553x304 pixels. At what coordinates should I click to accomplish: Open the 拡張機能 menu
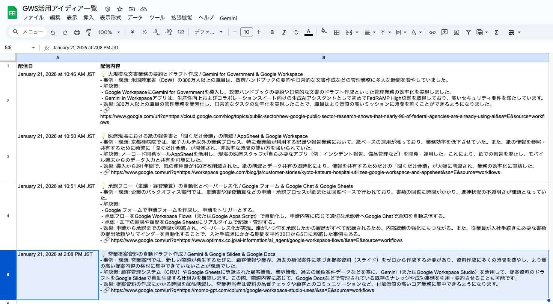pos(182,18)
